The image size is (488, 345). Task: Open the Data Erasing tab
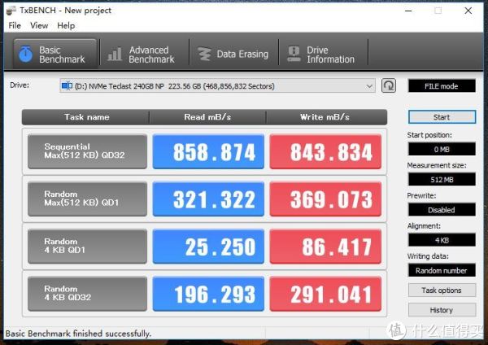[x=233, y=55]
